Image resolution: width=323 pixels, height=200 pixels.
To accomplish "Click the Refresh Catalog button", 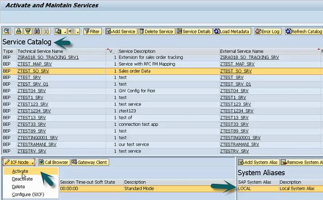I will click(x=304, y=31).
